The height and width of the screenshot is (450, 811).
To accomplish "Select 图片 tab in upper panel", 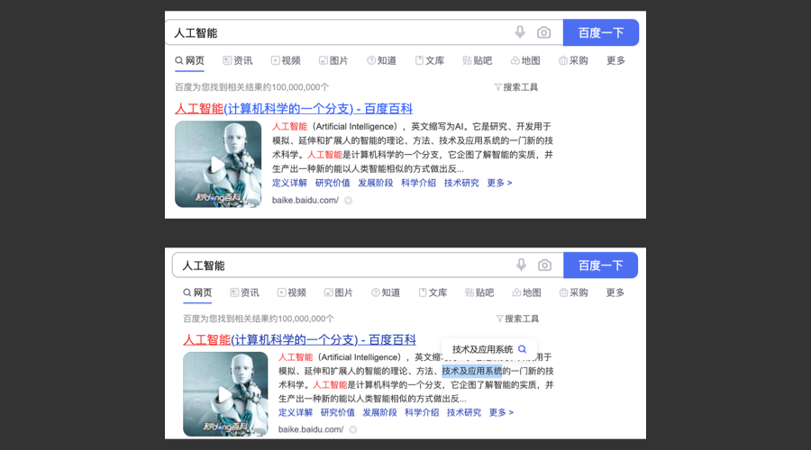I will [x=333, y=60].
